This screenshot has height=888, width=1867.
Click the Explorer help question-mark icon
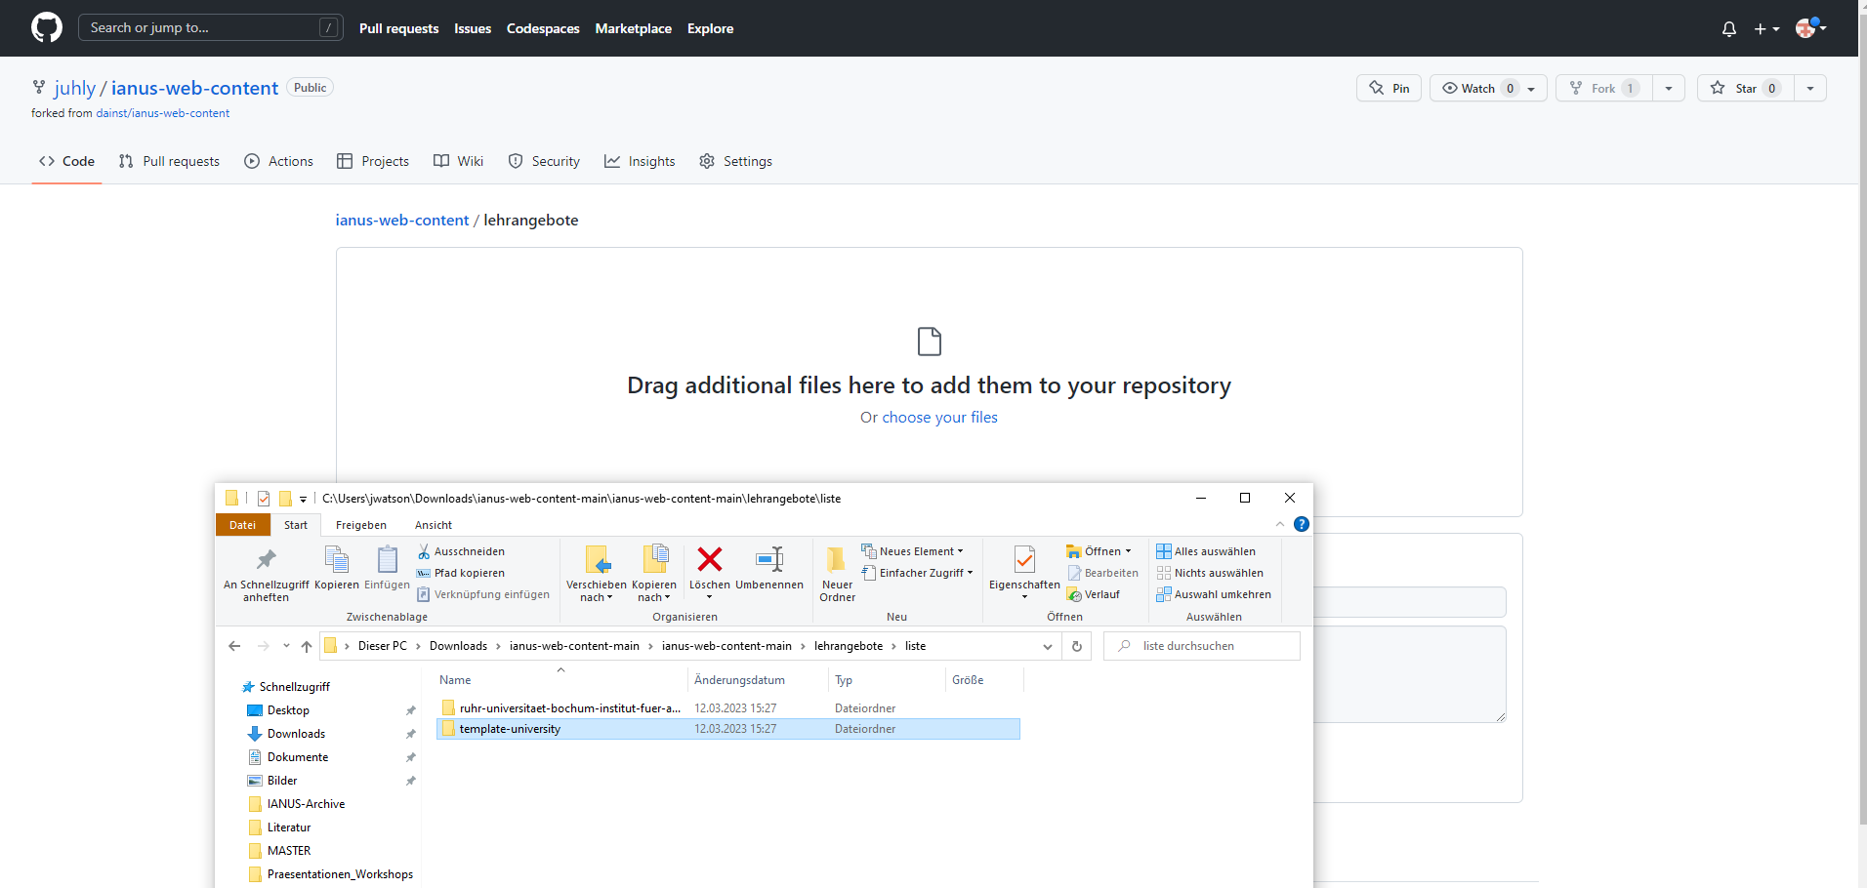(x=1301, y=524)
